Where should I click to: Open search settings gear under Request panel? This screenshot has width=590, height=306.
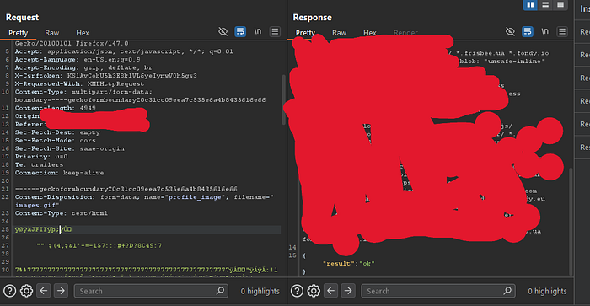pos(26,291)
